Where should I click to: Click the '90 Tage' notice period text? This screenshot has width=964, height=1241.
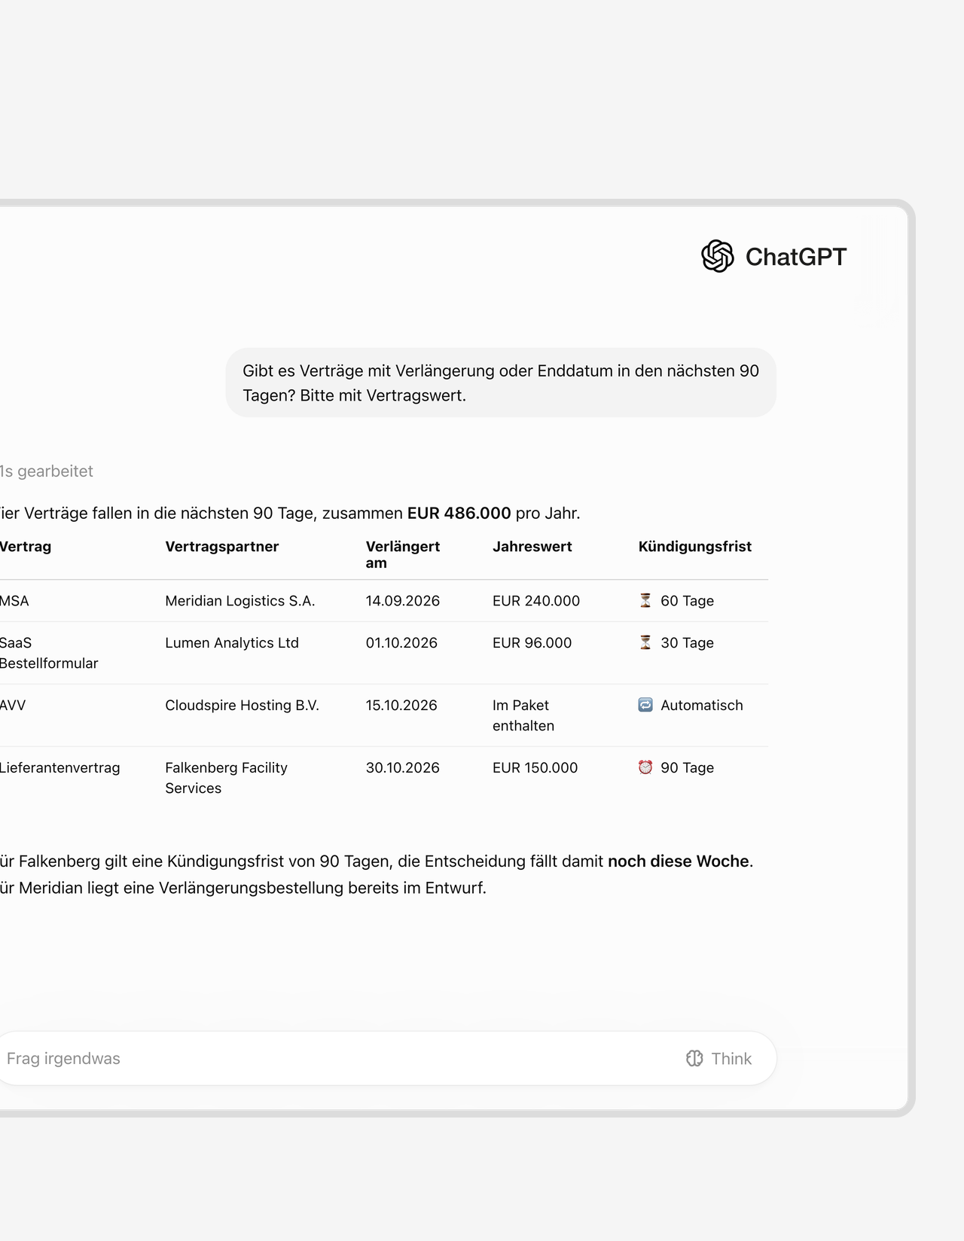click(688, 768)
